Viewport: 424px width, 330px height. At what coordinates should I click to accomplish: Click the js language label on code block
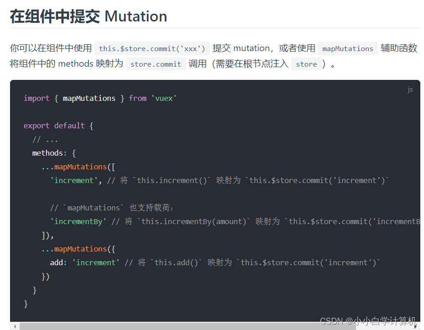coord(410,89)
